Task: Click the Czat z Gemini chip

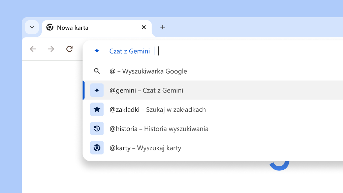Action: click(x=129, y=51)
